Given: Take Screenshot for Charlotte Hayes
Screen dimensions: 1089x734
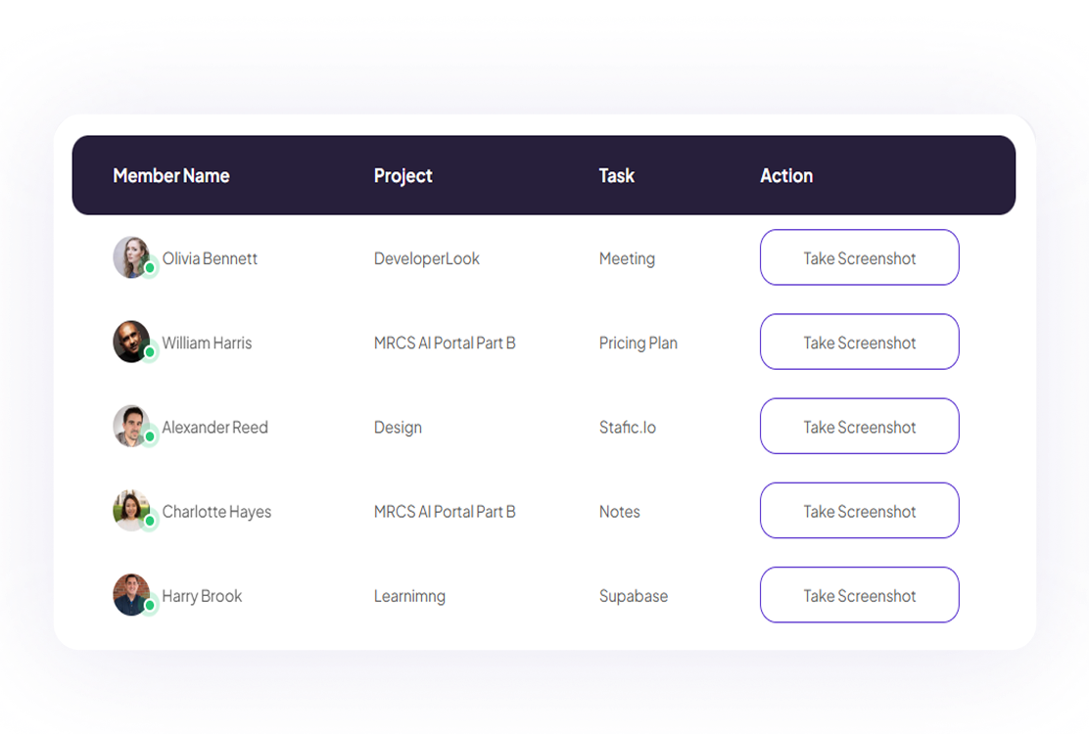Looking at the screenshot, I should [859, 511].
